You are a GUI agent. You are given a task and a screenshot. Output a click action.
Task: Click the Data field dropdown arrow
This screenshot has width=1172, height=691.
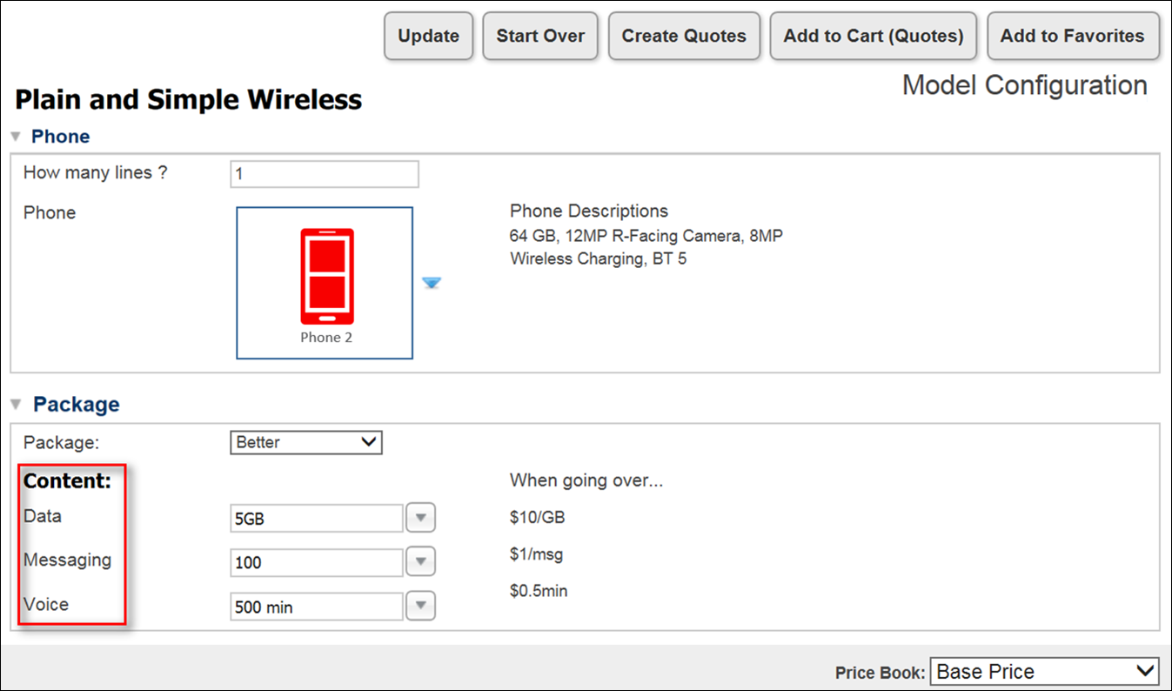point(421,518)
